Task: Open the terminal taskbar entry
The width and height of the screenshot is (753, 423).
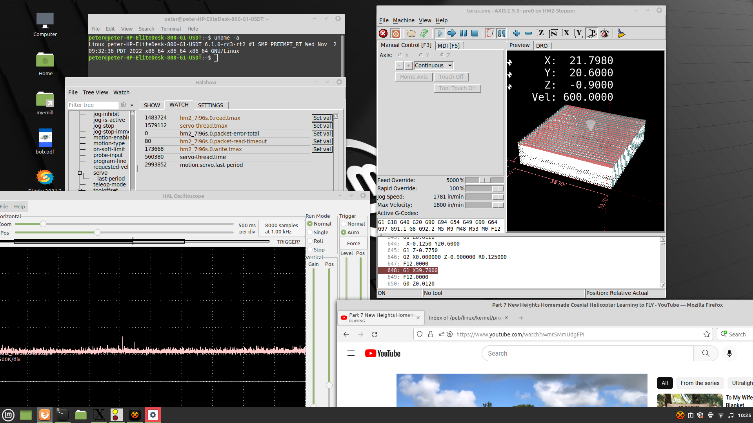Action: (x=62, y=415)
